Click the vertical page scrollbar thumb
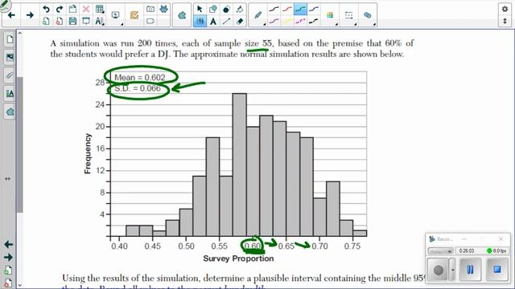The height and width of the screenshot is (289, 515). [19, 144]
